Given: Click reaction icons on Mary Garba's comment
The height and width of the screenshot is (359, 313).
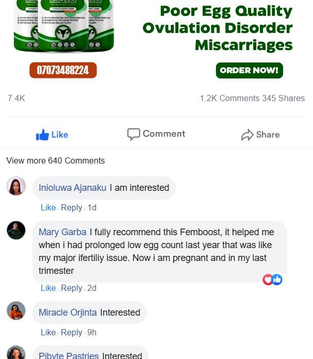Looking at the screenshot, I should point(272,280).
